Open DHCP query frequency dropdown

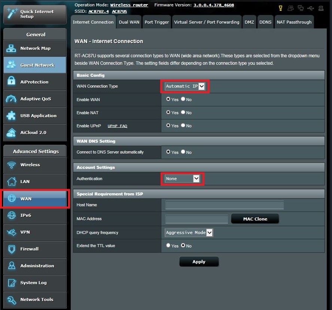[x=189, y=232]
